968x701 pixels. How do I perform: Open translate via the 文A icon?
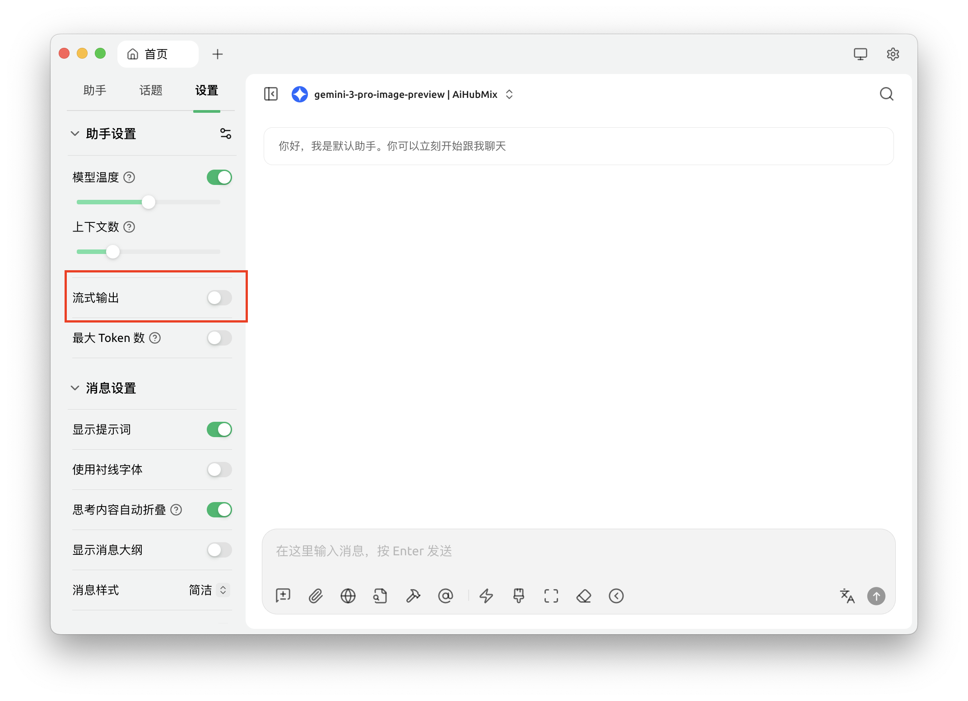847,596
